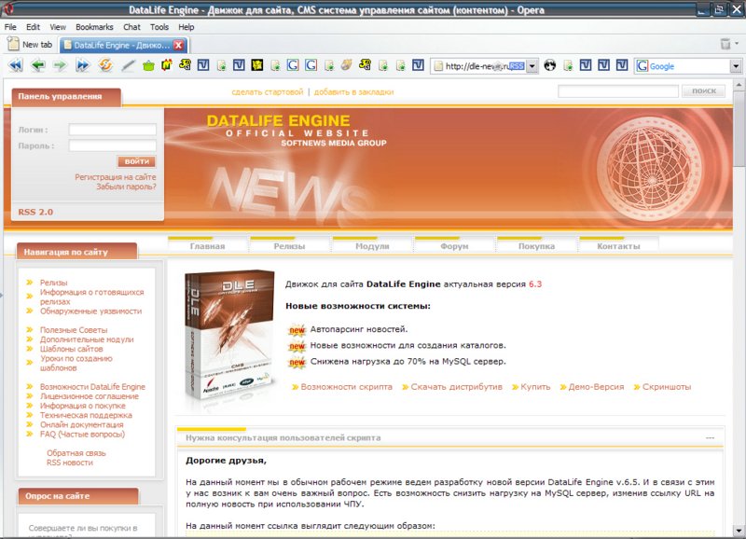
Task: Click the globe graphic in site banner
Action: 649,167
